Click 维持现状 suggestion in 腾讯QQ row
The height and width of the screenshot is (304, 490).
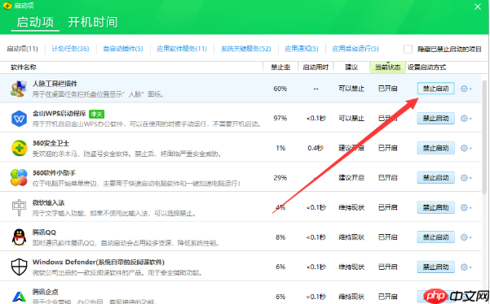351,237
